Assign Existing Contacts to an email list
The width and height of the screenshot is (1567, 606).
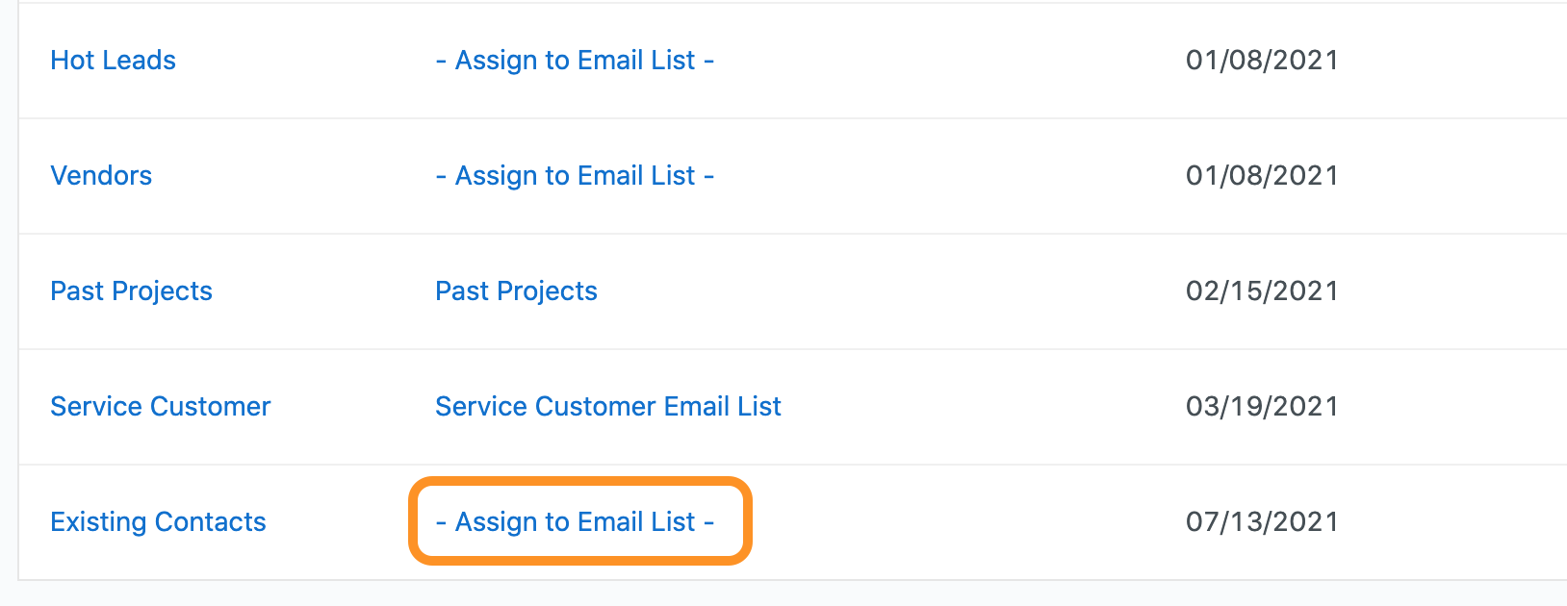click(x=575, y=521)
